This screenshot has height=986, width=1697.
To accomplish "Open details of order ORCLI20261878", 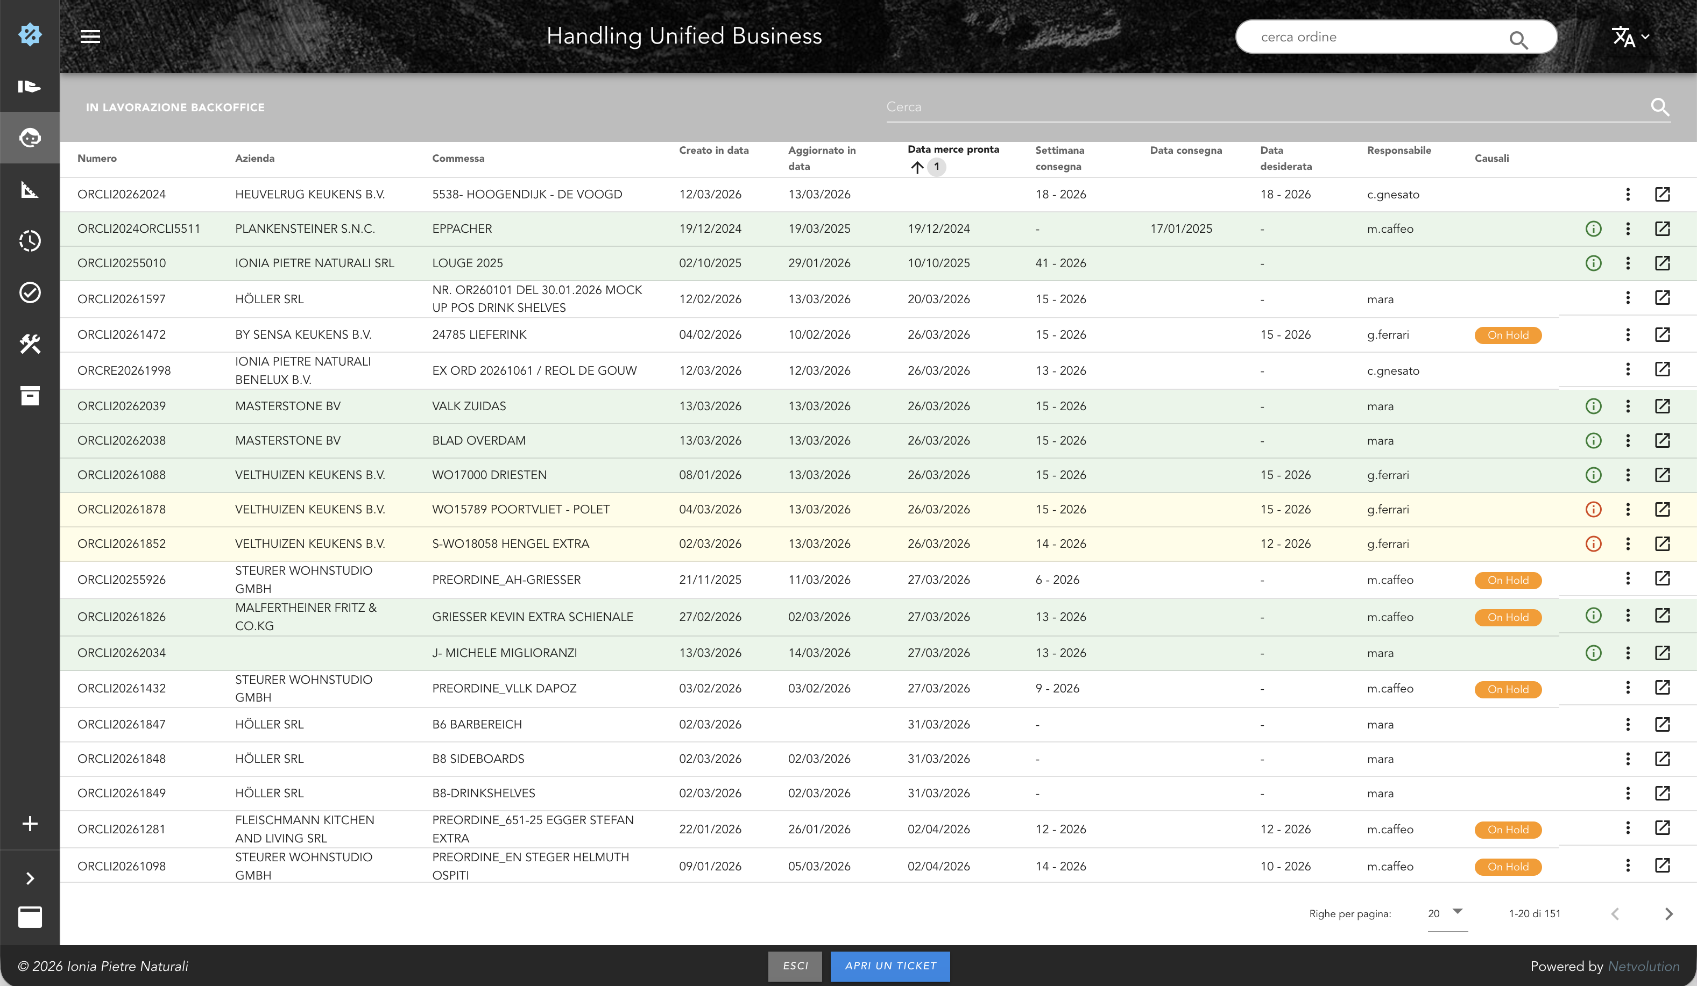I will tap(1663, 510).
